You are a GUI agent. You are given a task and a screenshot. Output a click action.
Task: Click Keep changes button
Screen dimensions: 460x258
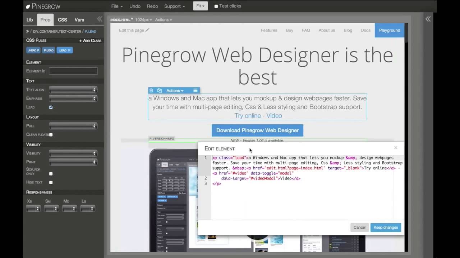(x=386, y=227)
